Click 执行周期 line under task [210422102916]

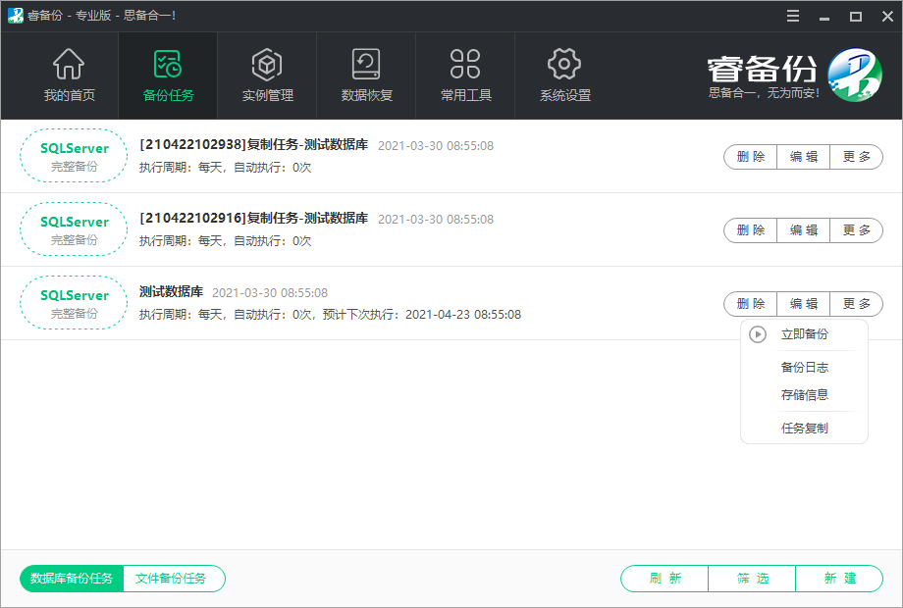pyautogui.click(x=225, y=241)
